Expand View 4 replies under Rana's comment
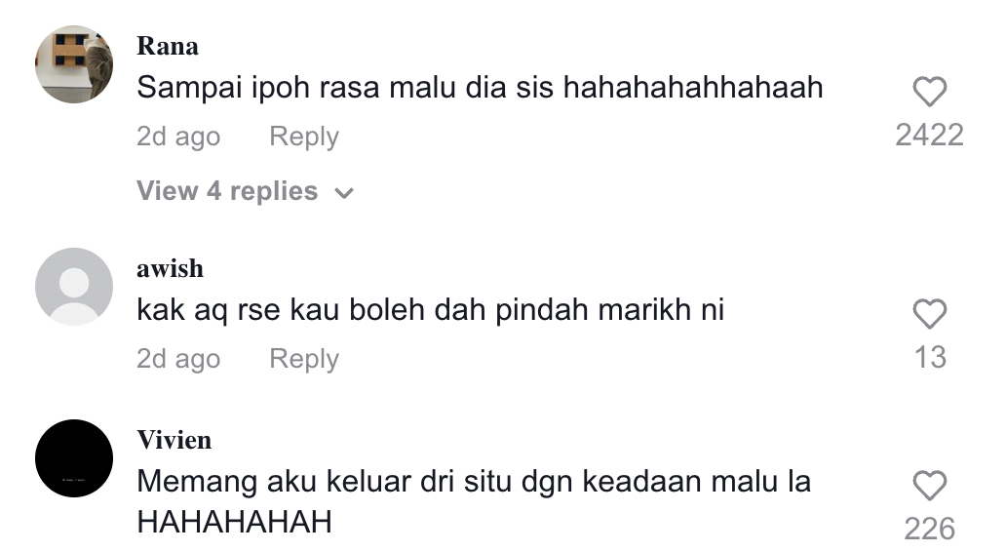The width and height of the screenshot is (1006, 552). [x=245, y=191]
